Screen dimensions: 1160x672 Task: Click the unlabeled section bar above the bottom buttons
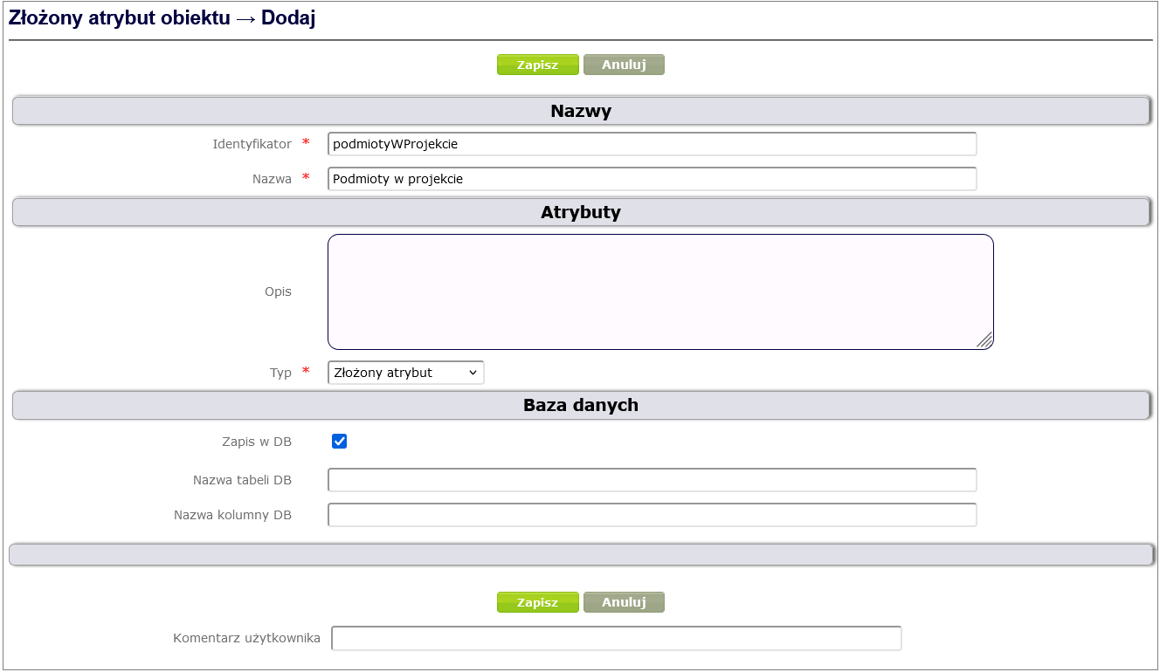click(x=580, y=555)
